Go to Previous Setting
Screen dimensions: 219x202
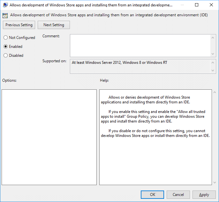(19, 25)
